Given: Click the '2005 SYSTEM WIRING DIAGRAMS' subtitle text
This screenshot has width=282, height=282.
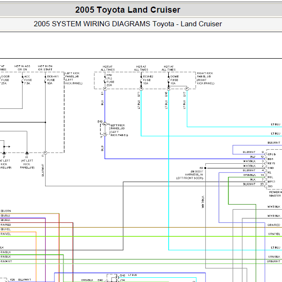Looking at the screenshot, I should pyautogui.click(x=92, y=24).
